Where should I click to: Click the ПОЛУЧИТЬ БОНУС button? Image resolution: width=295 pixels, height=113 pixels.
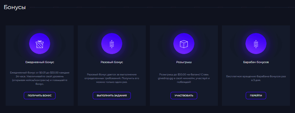click(40, 95)
